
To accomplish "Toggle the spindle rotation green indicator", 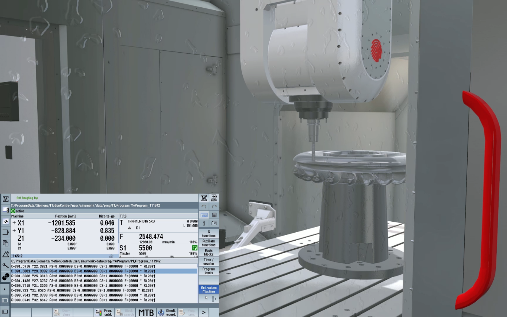I will pos(195,248).
